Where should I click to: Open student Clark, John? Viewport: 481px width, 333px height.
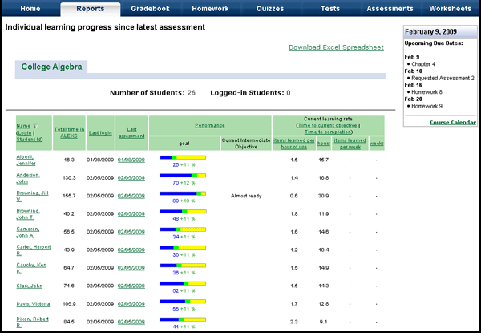pos(29,286)
